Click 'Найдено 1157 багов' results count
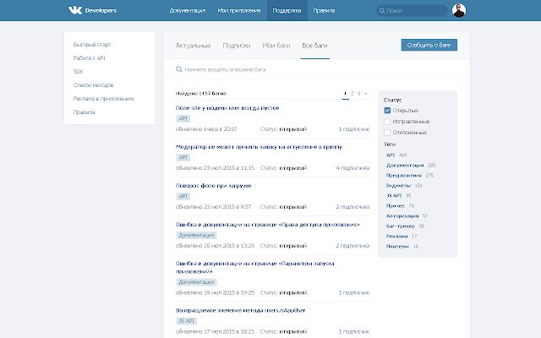The height and width of the screenshot is (338, 541). coord(201,94)
